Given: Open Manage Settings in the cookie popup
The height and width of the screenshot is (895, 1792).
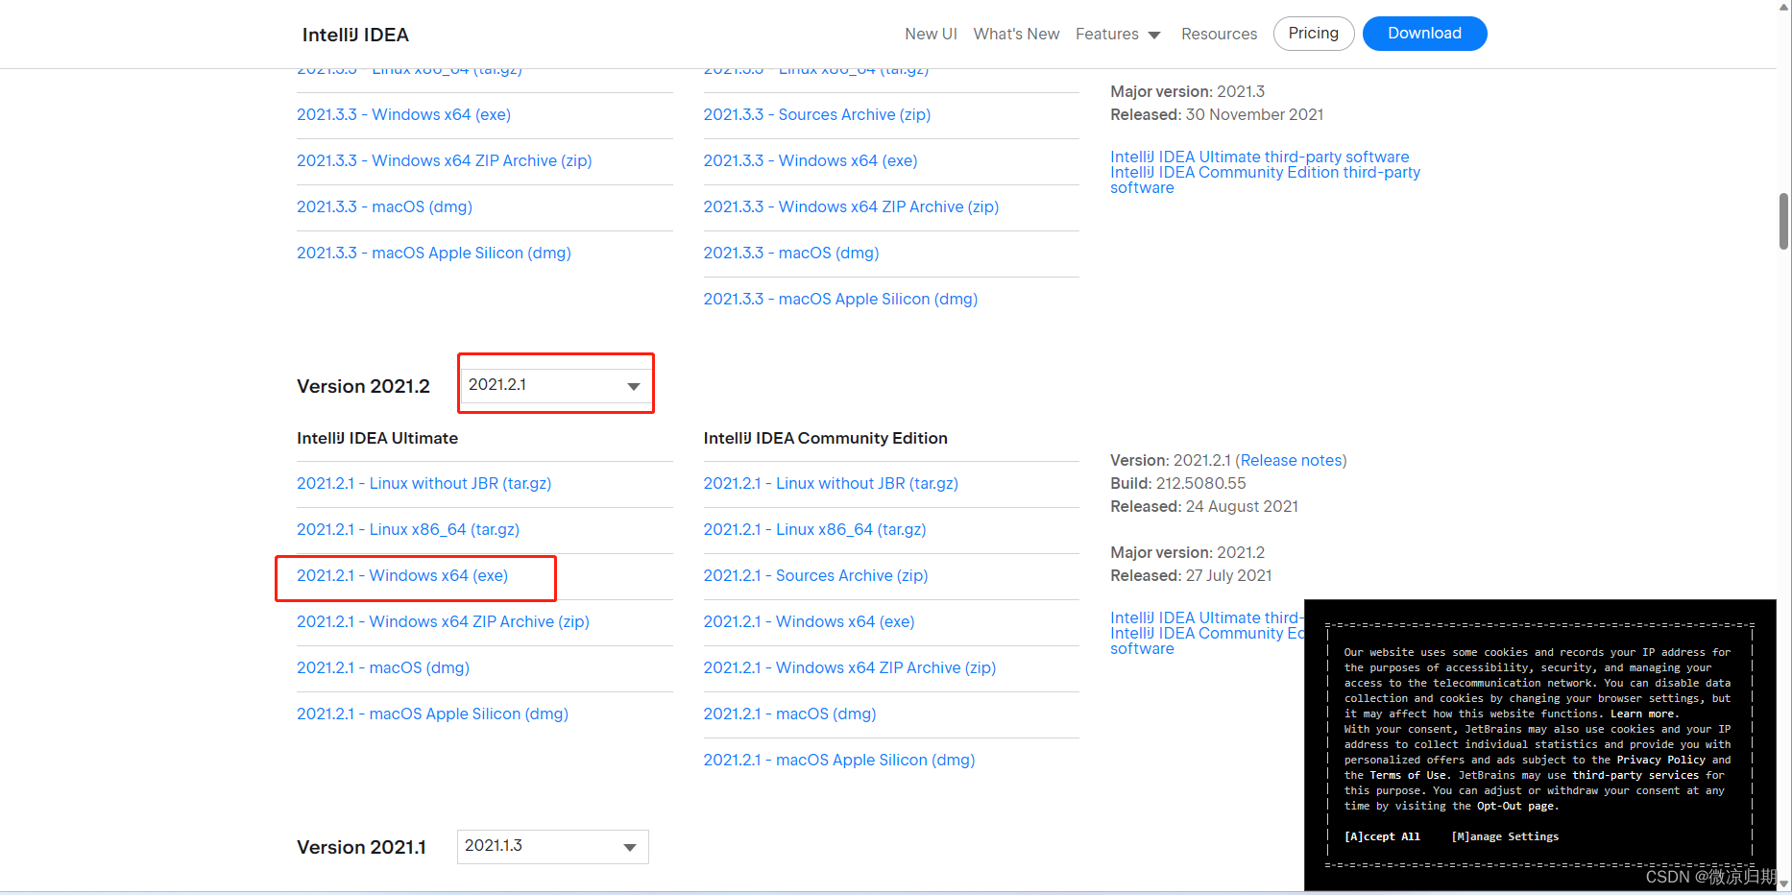Looking at the screenshot, I should click(x=1505, y=836).
